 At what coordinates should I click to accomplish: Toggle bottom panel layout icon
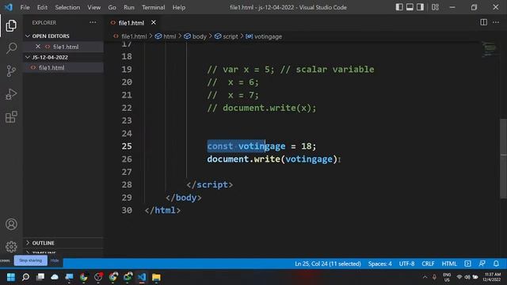[410, 7]
